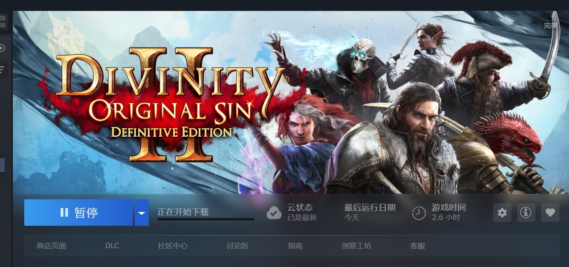Open the DLC tab
The image size is (569, 267).
point(112,246)
